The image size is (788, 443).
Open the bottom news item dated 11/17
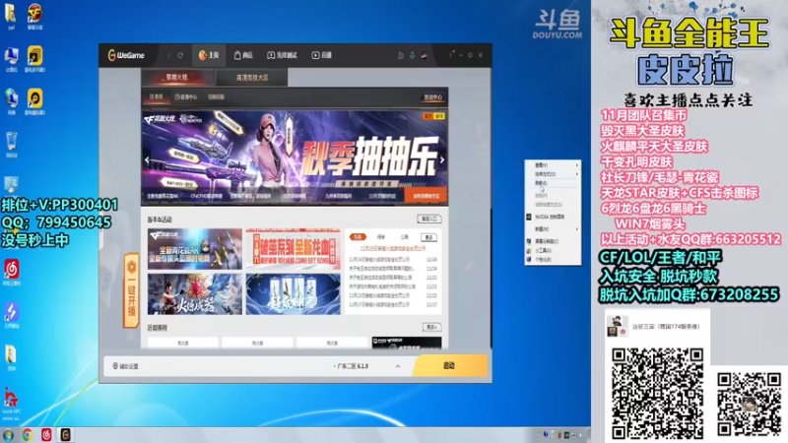tap(393, 305)
